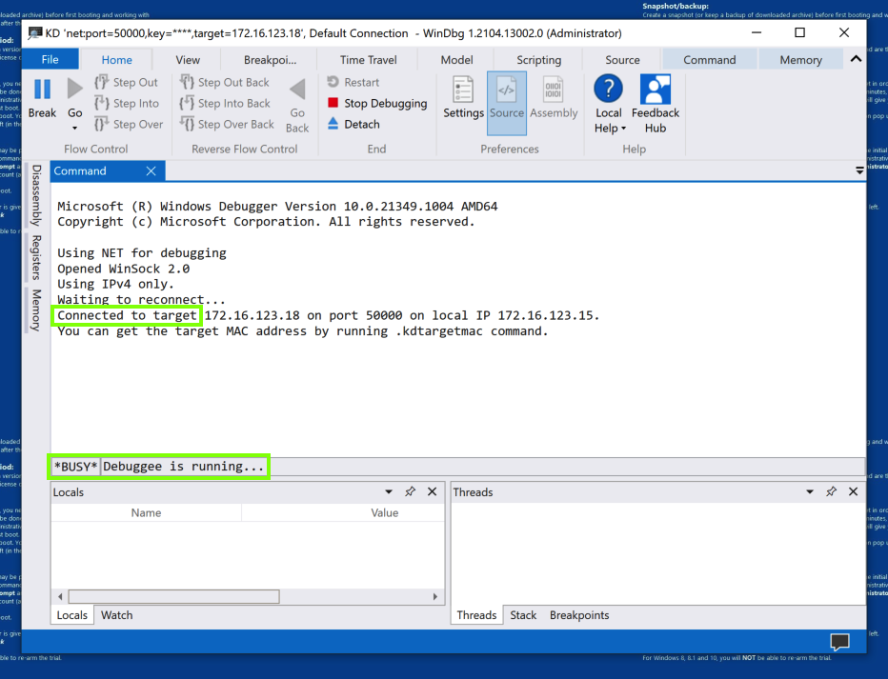Collapse the ribbon with the chevron

[855, 59]
